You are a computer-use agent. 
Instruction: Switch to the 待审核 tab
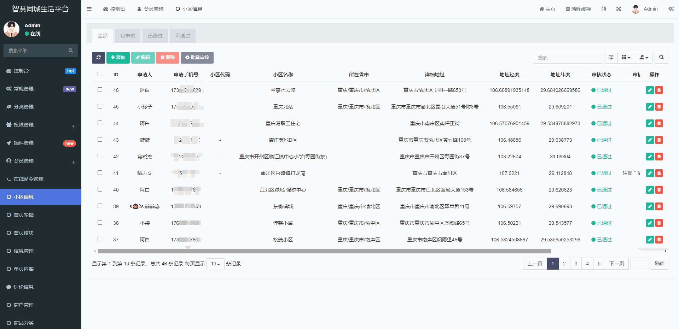(128, 36)
